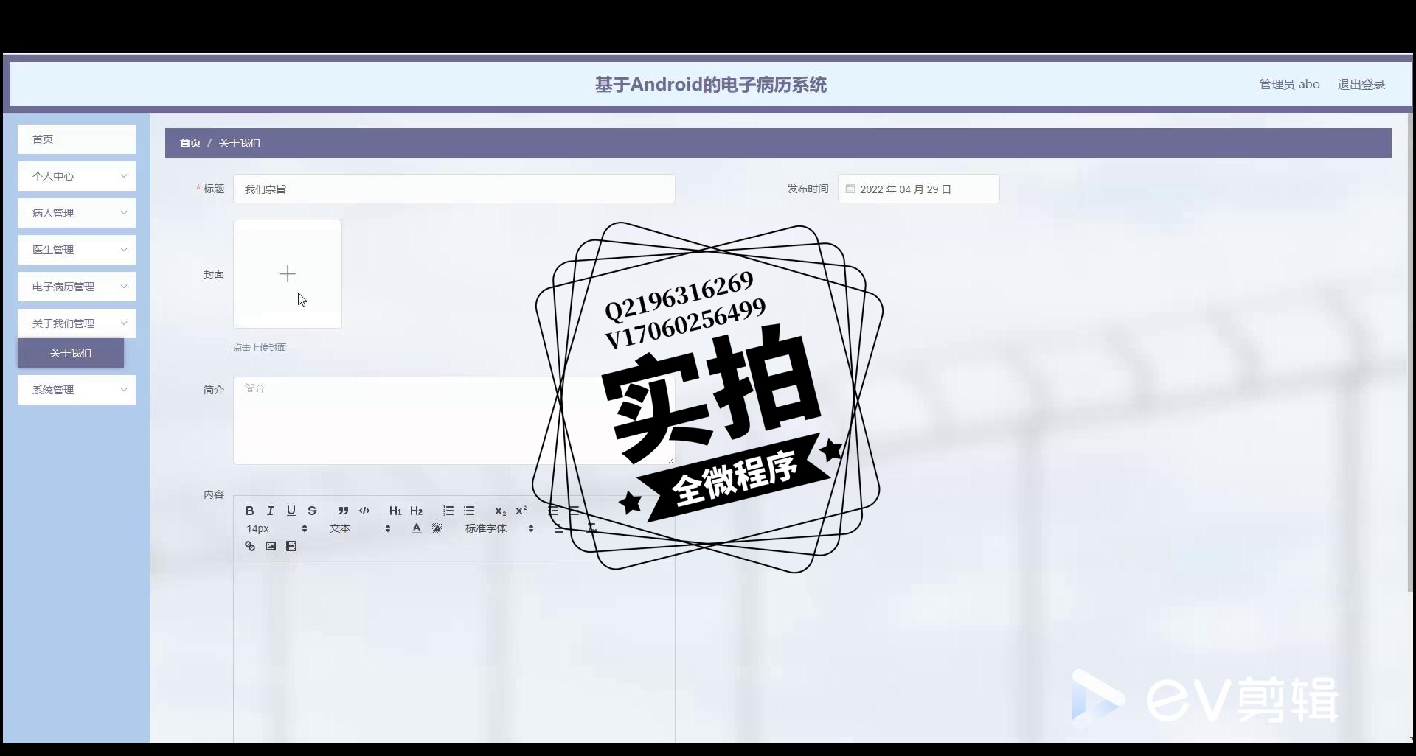Click the system title 基于Android的电子病历系统
1416x756 pixels.
(711, 85)
